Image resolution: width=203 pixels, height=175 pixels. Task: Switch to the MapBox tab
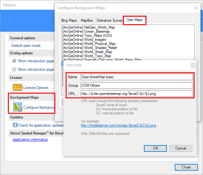pos(87,20)
